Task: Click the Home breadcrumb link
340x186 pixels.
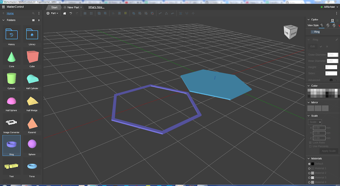Action: coord(10,14)
